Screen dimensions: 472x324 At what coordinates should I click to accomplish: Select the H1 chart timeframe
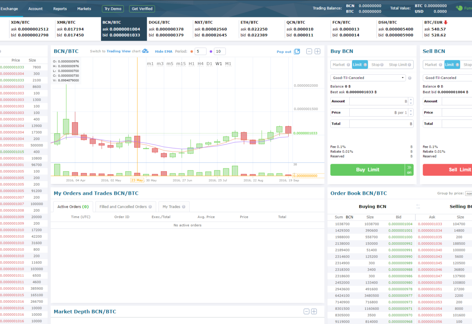point(192,64)
